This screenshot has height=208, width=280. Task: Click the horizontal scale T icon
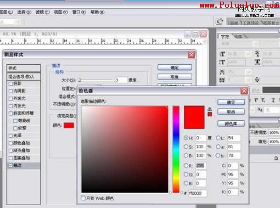(x=257, y=62)
